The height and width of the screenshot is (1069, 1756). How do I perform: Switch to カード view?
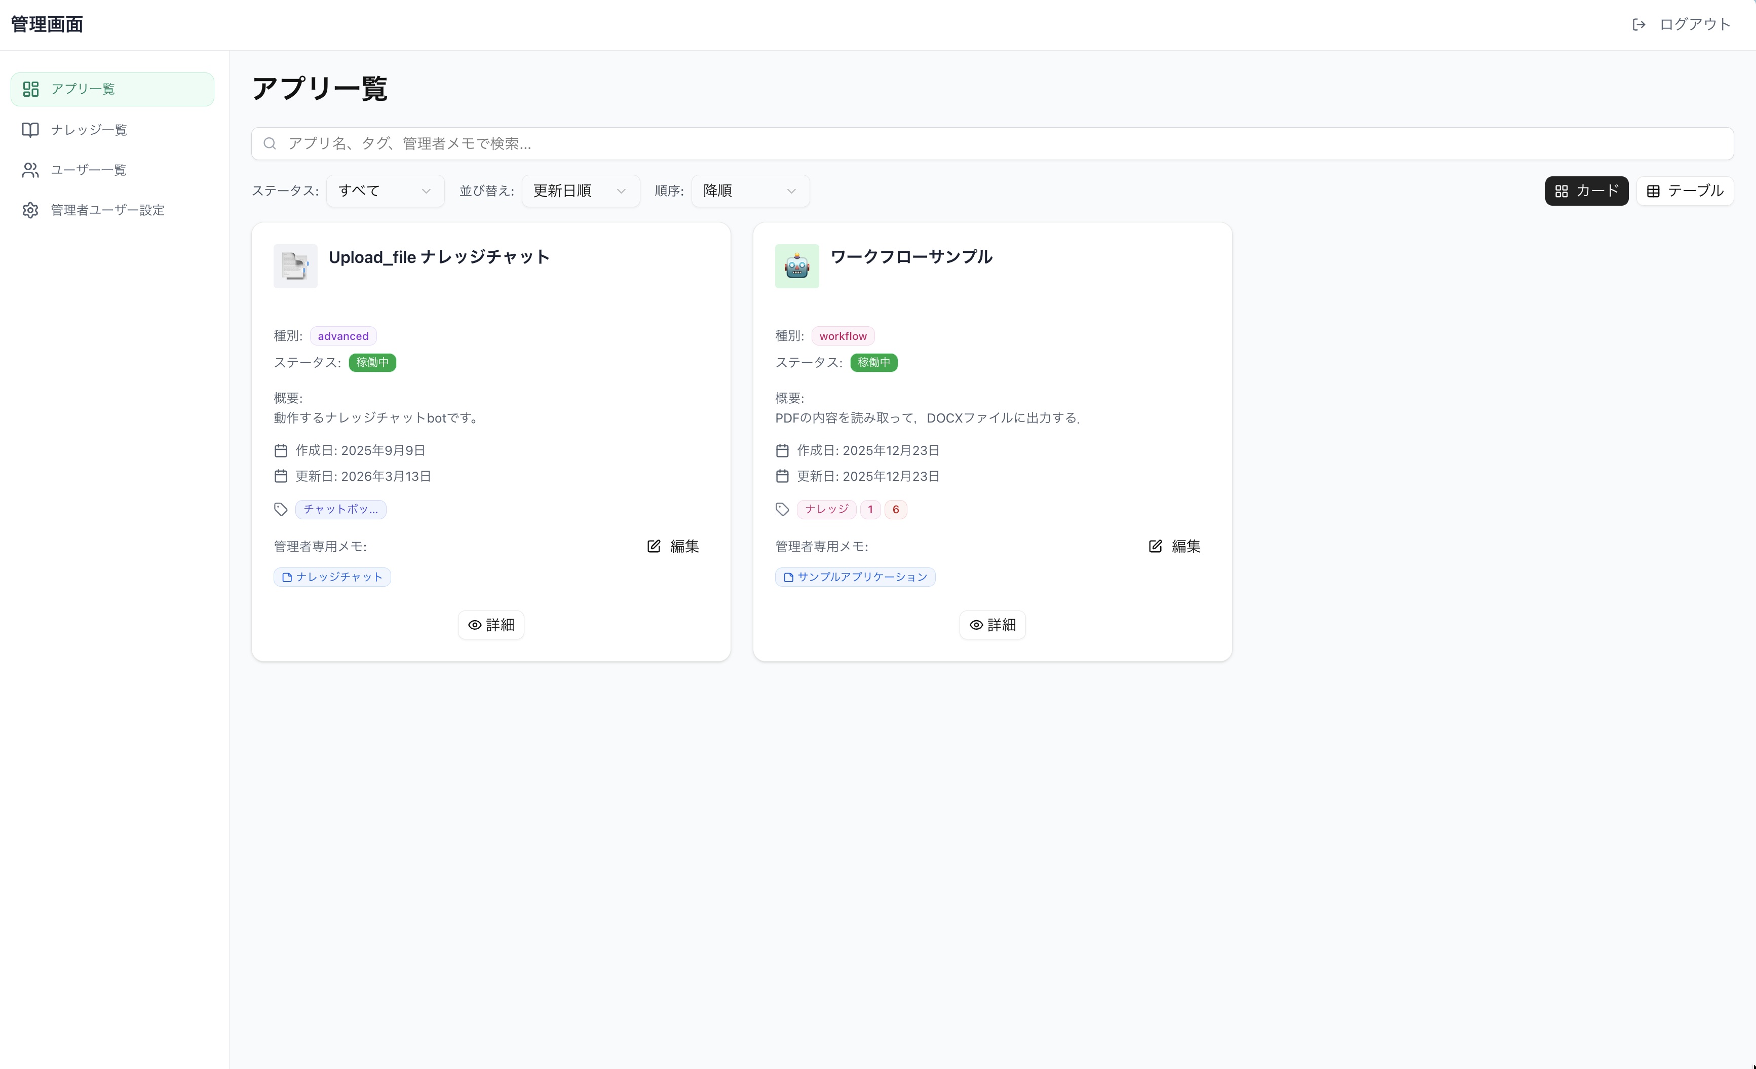click(1586, 191)
